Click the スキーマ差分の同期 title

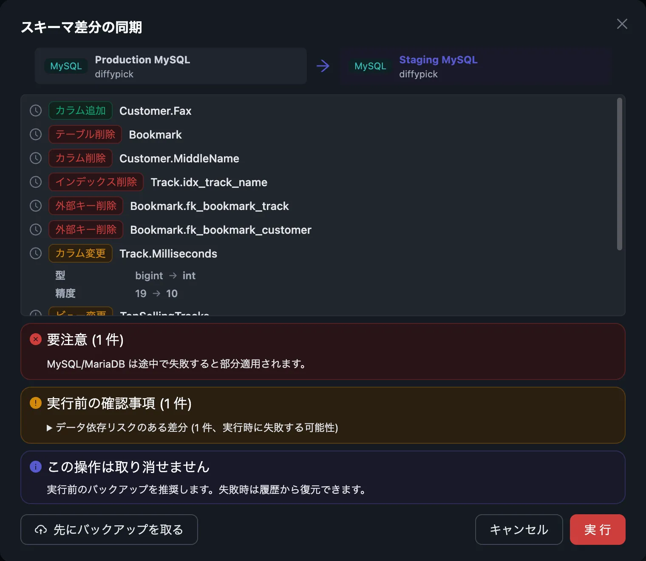81,28
